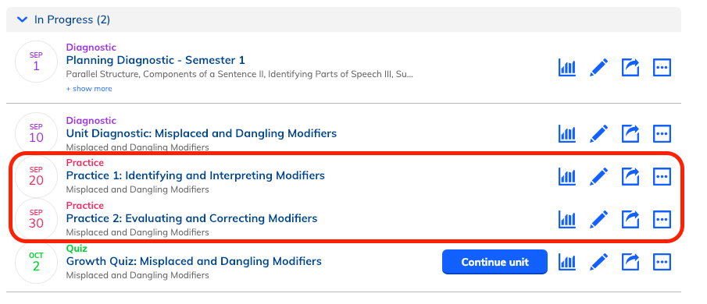Share the Growth Quiz assignment
707x304 pixels.
[630, 262]
